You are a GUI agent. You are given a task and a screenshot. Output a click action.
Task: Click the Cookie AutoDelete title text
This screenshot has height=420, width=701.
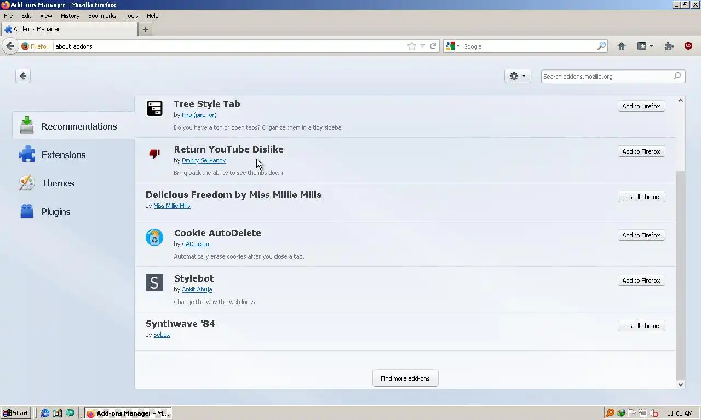[x=217, y=233]
